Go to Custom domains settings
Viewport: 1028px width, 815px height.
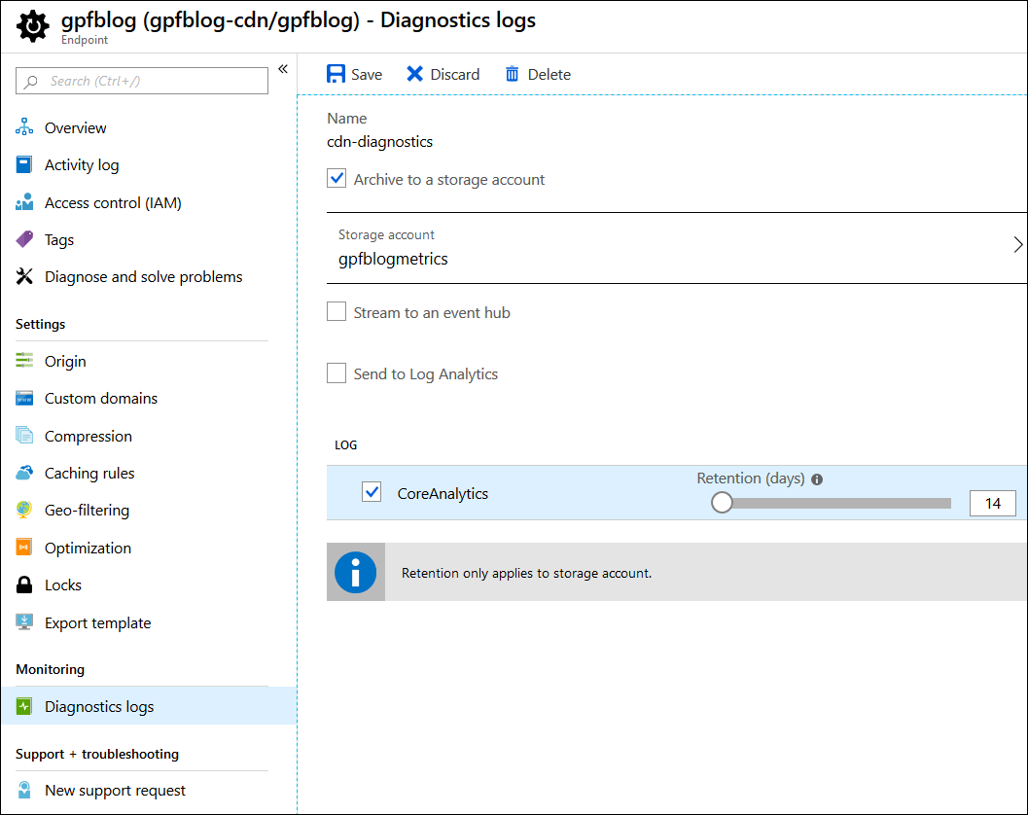100,399
